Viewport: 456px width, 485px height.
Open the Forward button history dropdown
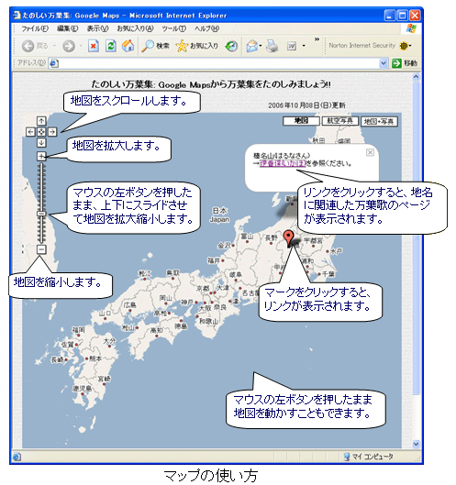tap(81, 46)
